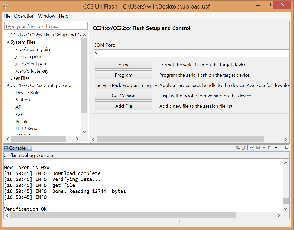The image size is (294, 230).
Task: Open the File menu
Action: click(x=7, y=16)
